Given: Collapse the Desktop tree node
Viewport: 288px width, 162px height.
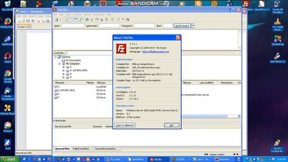Looking at the screenshot, I should point(55,57).
